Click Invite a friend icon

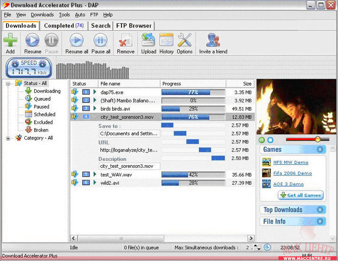tap(213, 40)
